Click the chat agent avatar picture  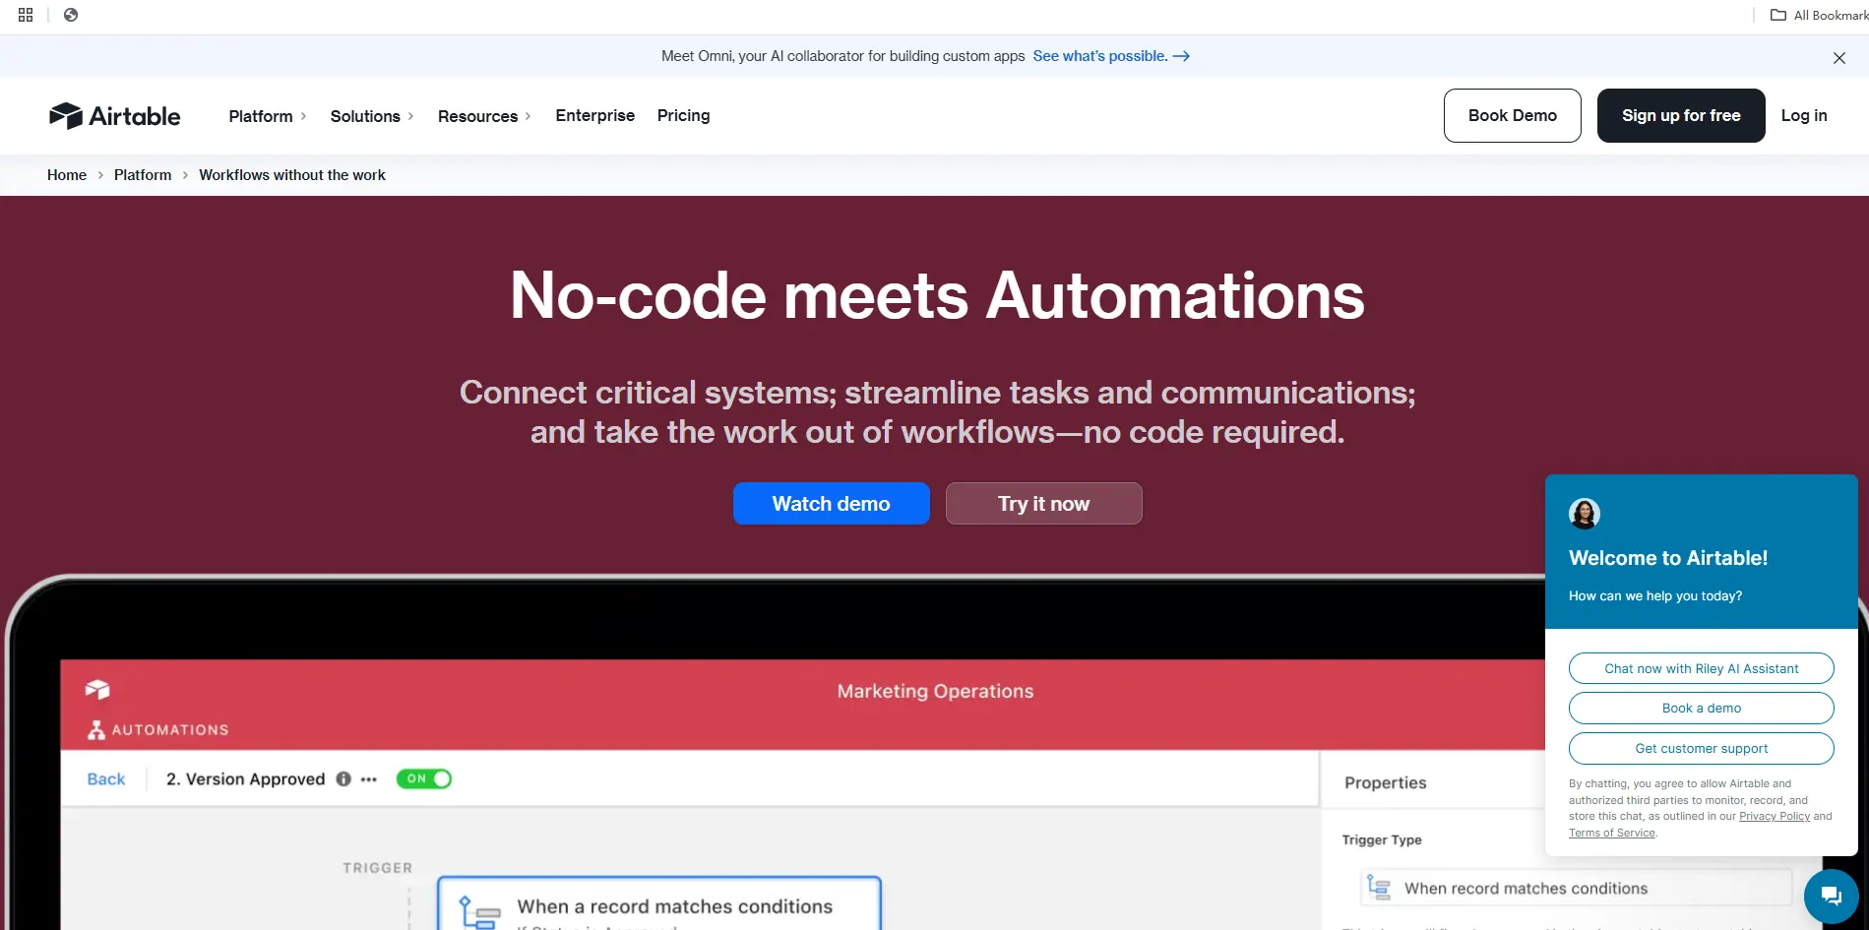click(x=1584, y=514)
